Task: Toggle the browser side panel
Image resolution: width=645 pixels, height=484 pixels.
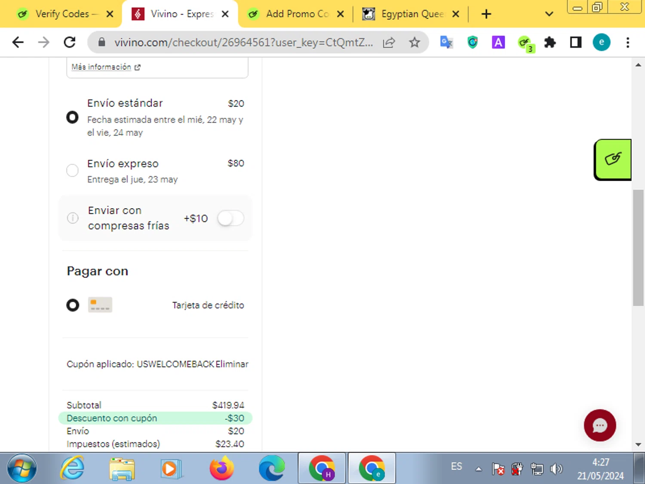Action: (x=576, y=42)
